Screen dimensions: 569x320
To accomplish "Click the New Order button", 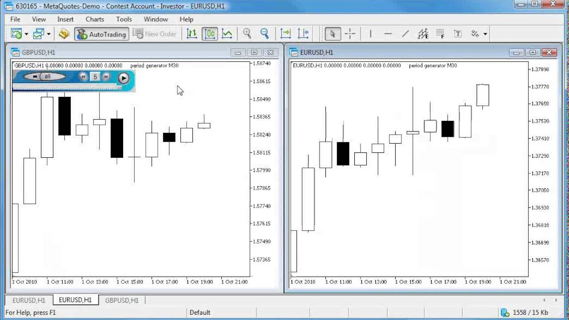I will 155,34.
